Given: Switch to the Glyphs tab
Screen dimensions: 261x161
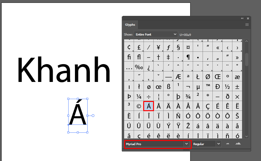Looking at the screenshot, I should coord(130,25).
